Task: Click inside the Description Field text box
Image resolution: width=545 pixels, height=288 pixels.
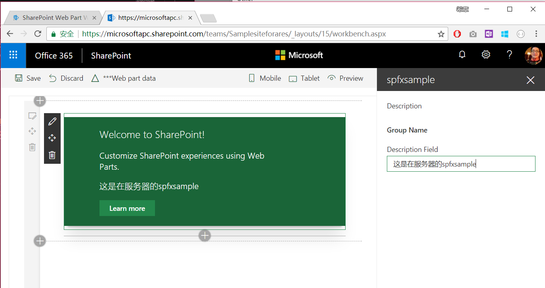Action: 461,164
